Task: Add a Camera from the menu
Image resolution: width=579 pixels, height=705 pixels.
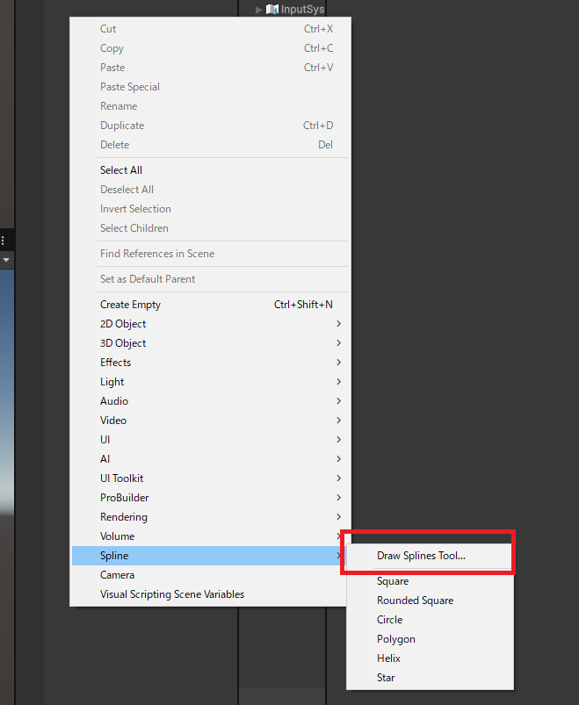Action: 117,575
